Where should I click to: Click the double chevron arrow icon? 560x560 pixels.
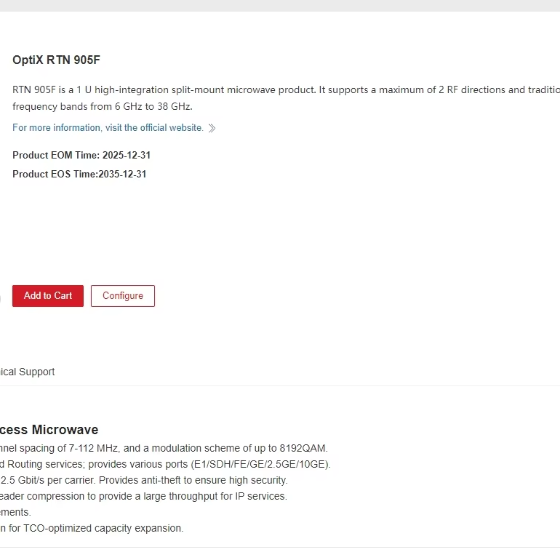(x=212, y=128)
